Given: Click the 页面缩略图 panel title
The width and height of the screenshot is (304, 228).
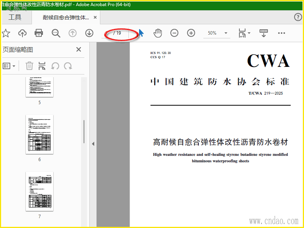Looking at the screenshot, I should click(17, 50).
